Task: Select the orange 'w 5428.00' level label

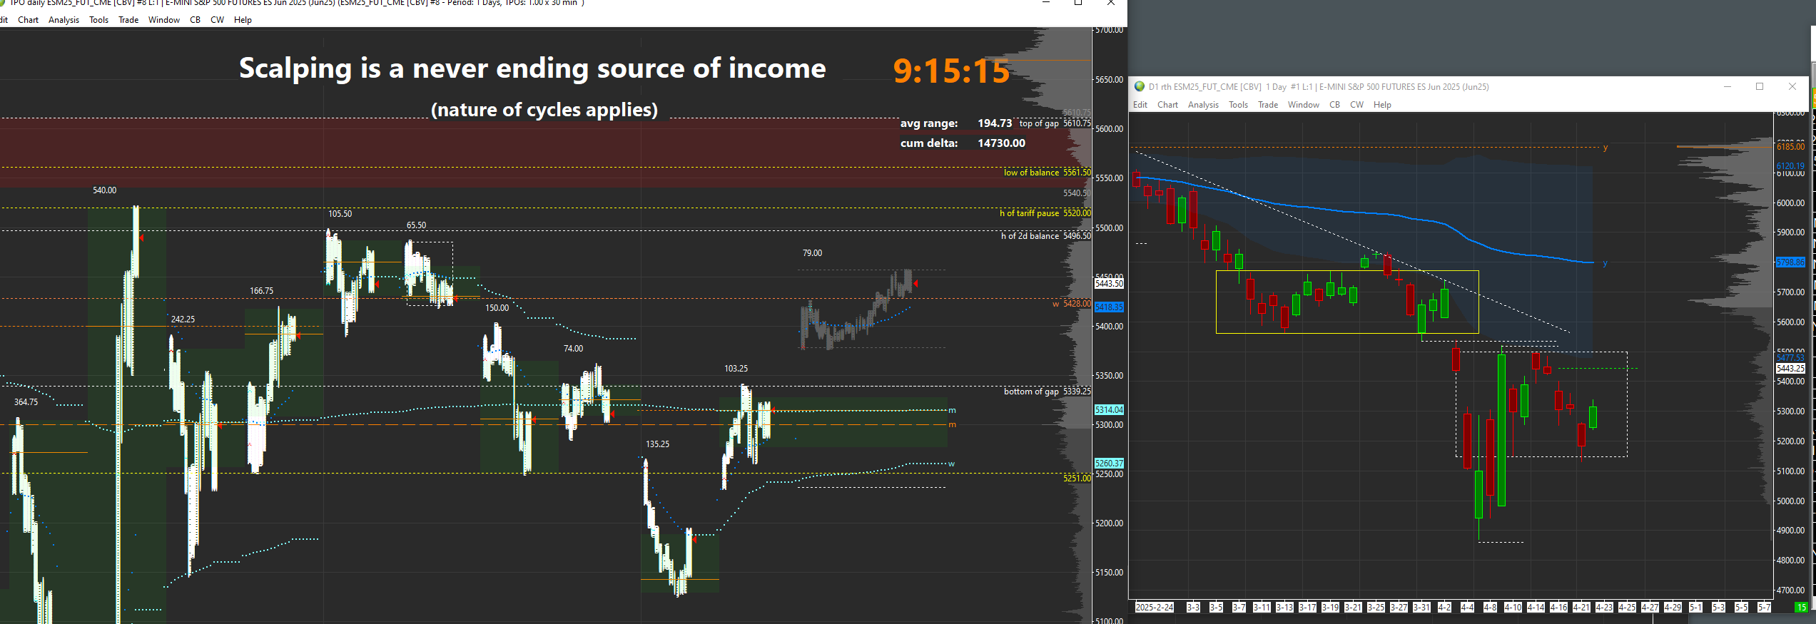Action: [x=1071, y=304]
